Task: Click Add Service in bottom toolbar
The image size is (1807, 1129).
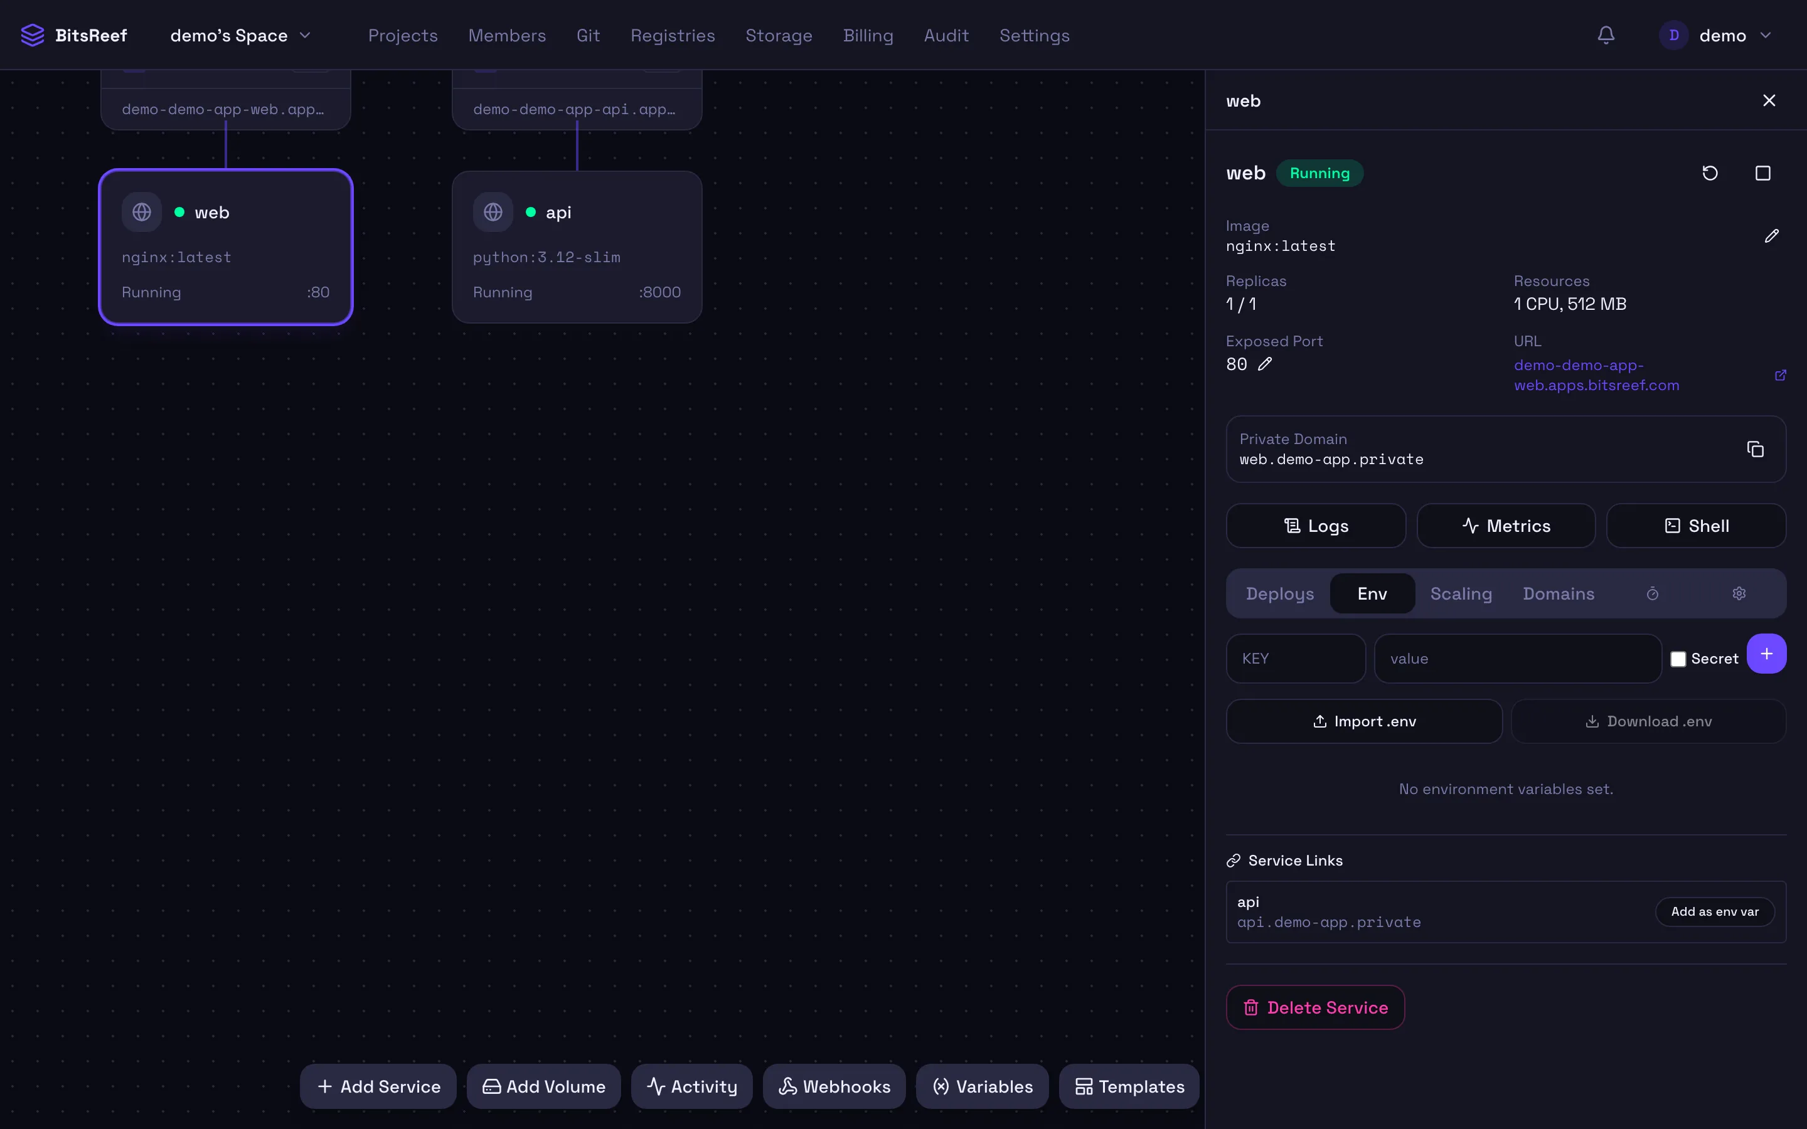Action: (x=378, y=1086)
